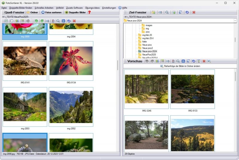Open the Hilfe menu
239x160 pixels.
point(123,8)
